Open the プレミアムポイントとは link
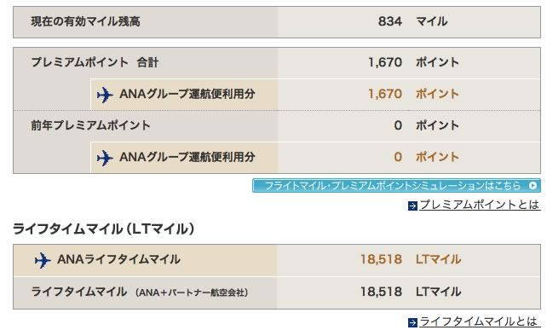The width and height of the screenshot is (547, 336). (480, 205)
